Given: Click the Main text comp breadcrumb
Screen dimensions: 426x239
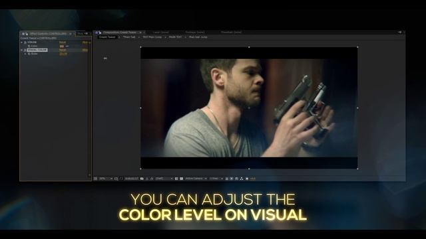Looking at the screenshot, I should (x=198, y=37).
